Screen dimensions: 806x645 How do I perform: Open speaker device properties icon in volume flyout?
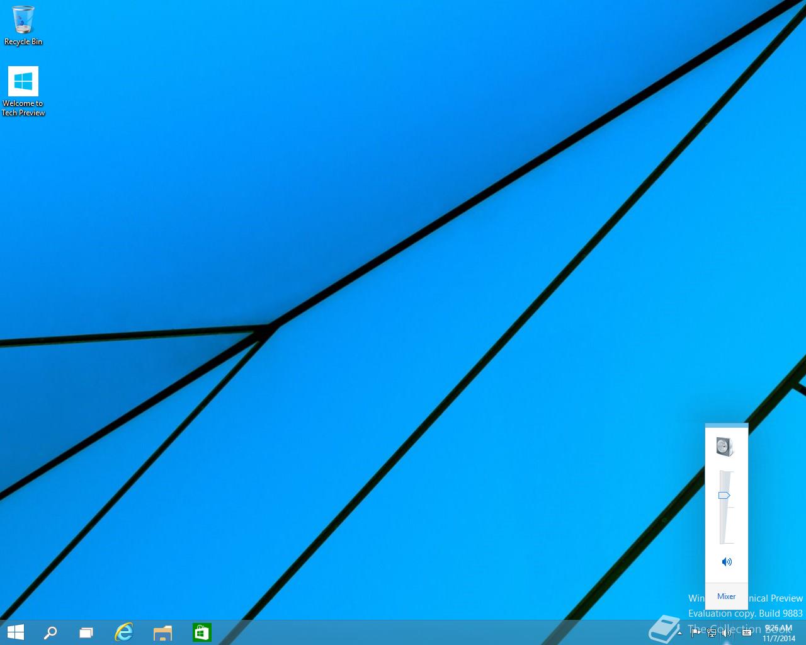click(x=725, y=447)
